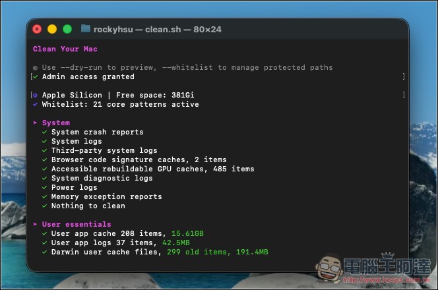Viewport: 438px width, 290px height.
Task: Click the yellow minimize window button
Action: [52, 29]
